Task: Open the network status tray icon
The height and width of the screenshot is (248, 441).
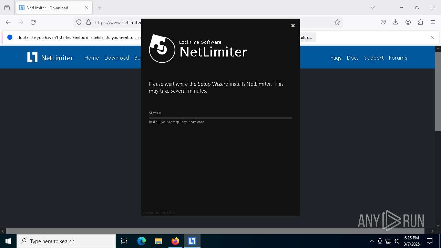Action: pos(388,241)
